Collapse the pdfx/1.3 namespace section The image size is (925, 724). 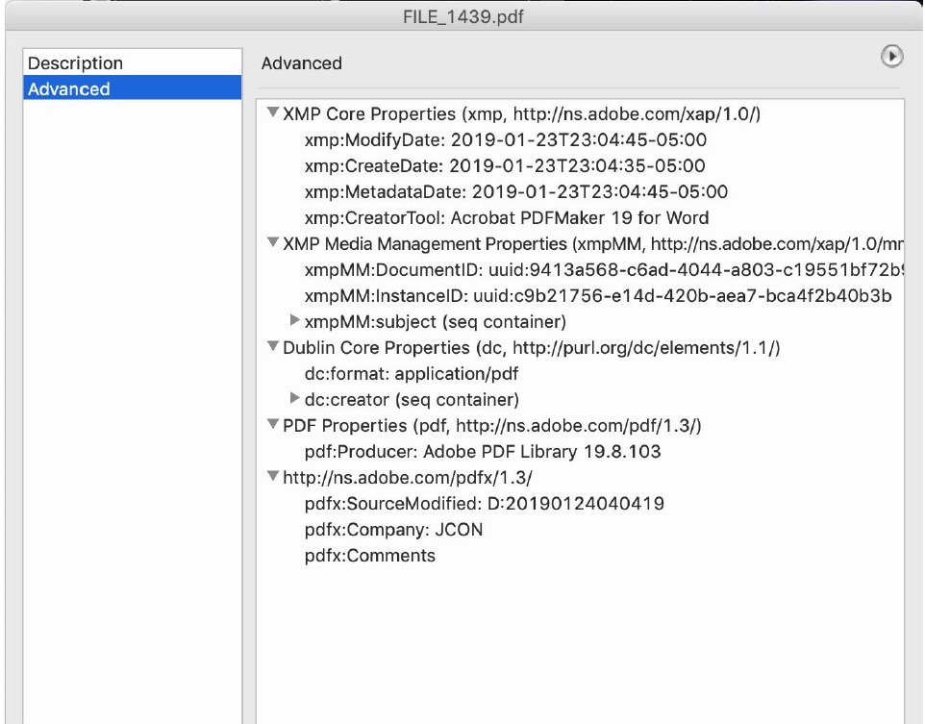click(273, 477)
